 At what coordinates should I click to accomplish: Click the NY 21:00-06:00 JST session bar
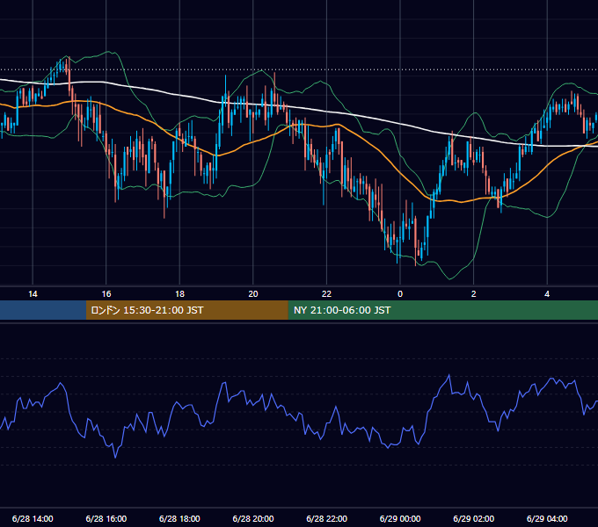442,310
